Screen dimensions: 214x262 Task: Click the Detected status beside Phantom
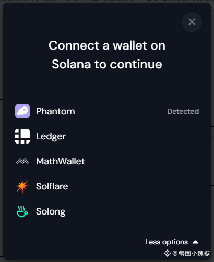click(x=183, y=111)
